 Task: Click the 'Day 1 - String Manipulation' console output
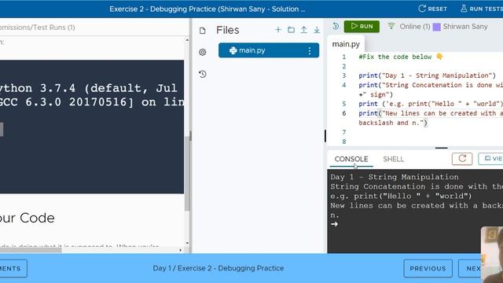[395, 177]
